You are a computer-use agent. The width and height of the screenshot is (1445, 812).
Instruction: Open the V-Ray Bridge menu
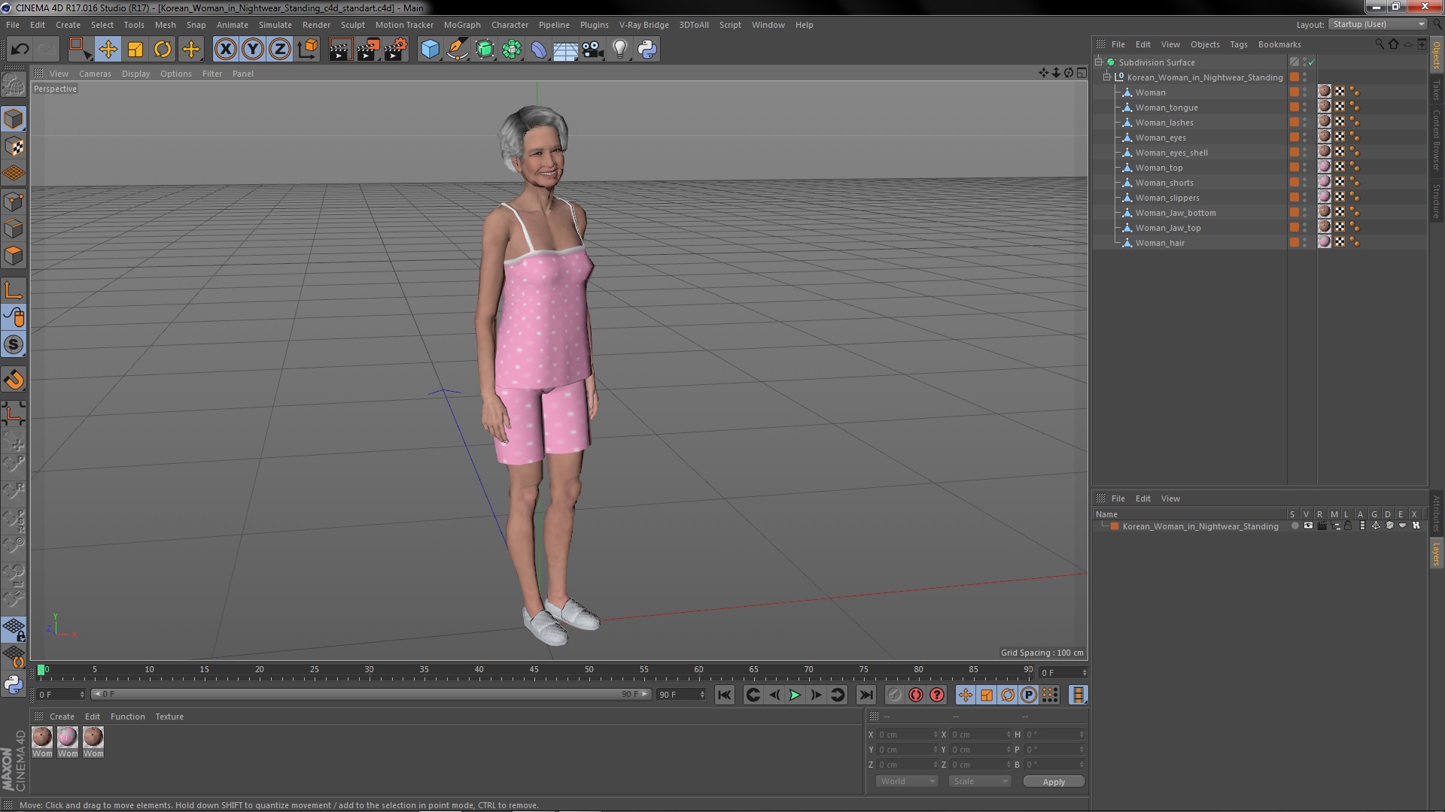point(643,25)
